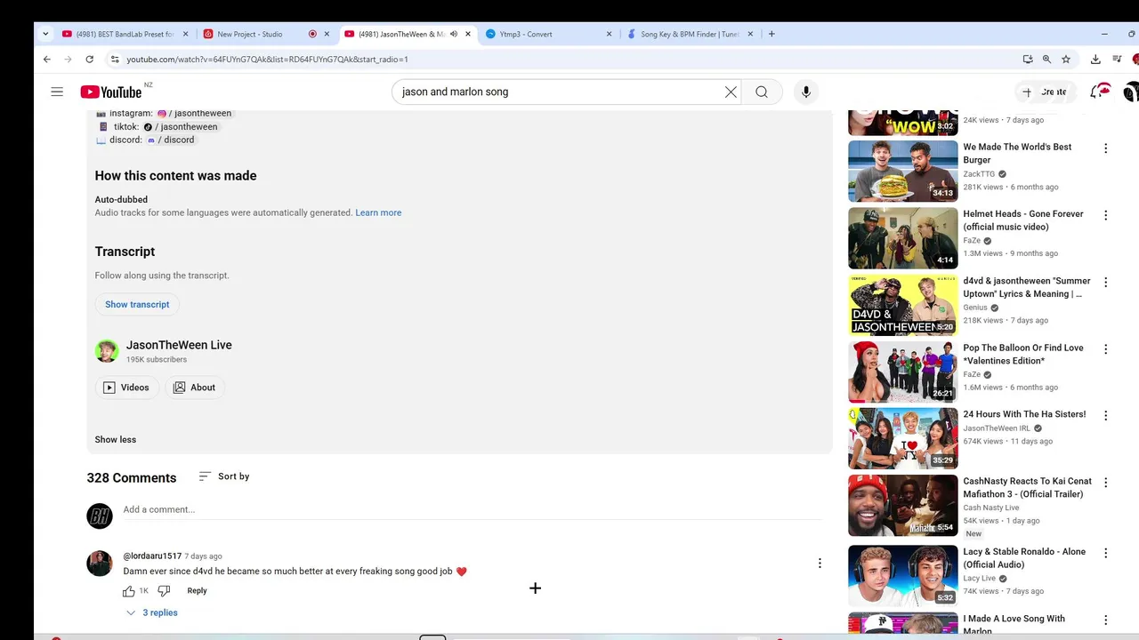The image size is (1139, 640).
Task: Start voice search with microphone icon
Action: pyautogui.click(x=806, y=92)
